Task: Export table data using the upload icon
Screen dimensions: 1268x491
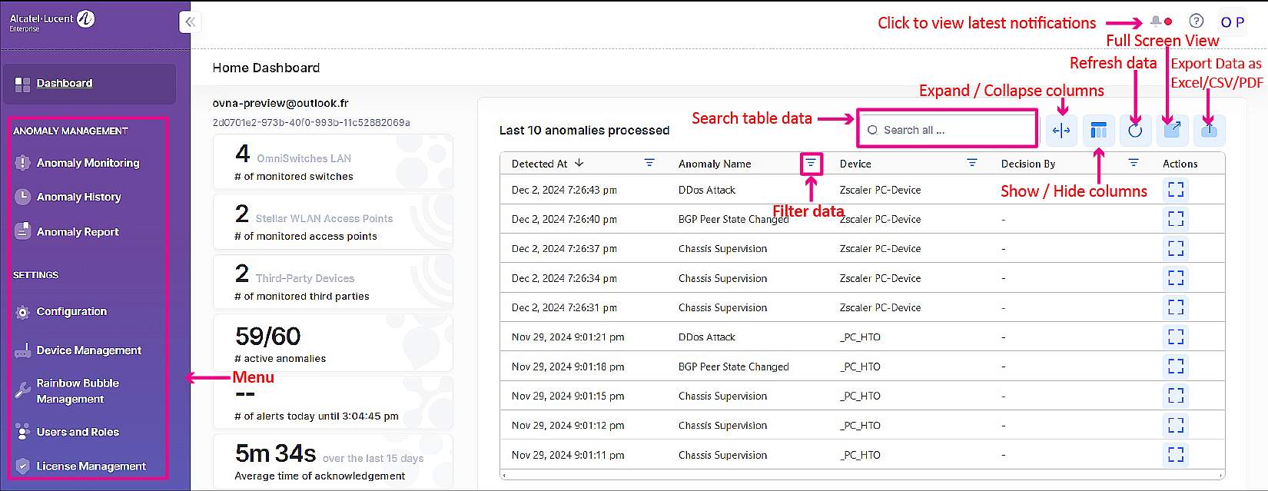Action: (x=1209, y=131)
